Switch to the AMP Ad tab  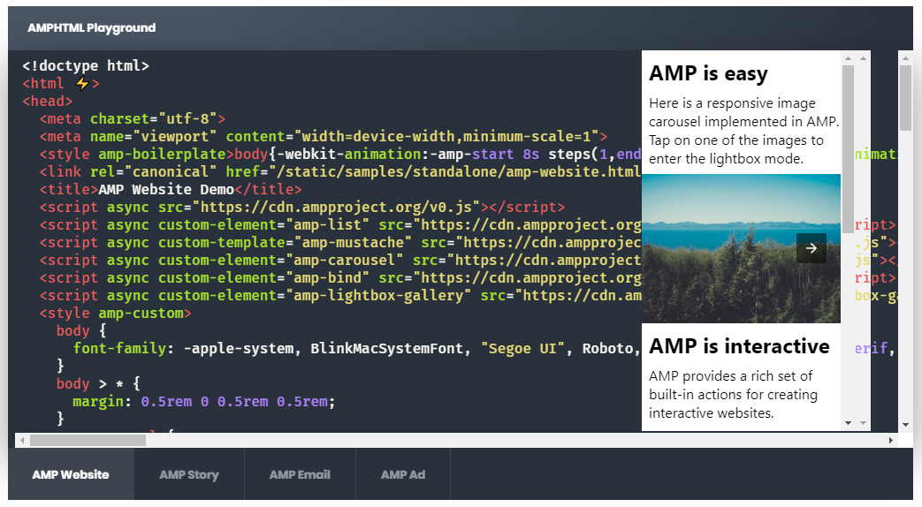403,474
